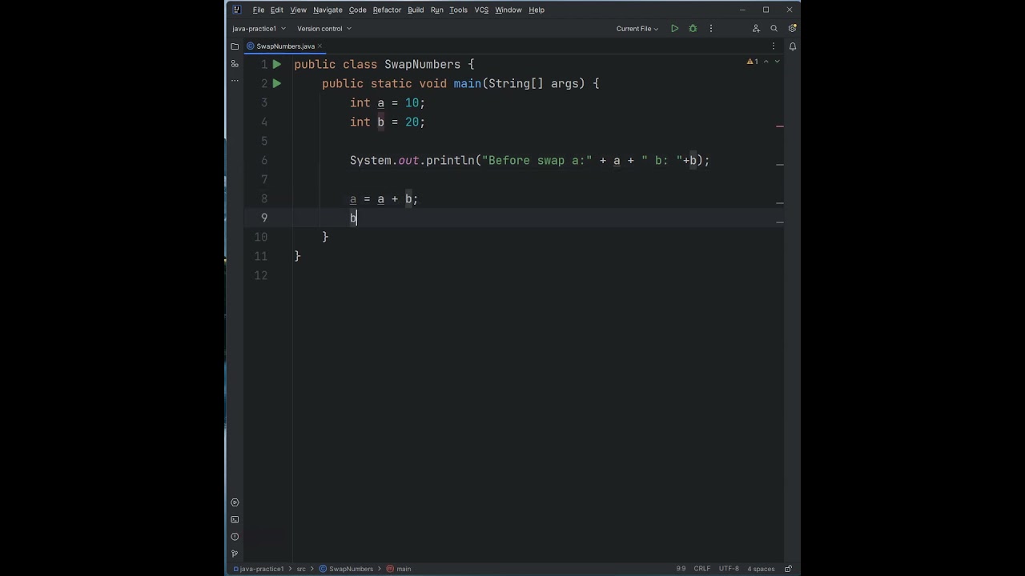Debug the current file with bug icon
This screenshot has width=1025, height=576.
point(693,29)
